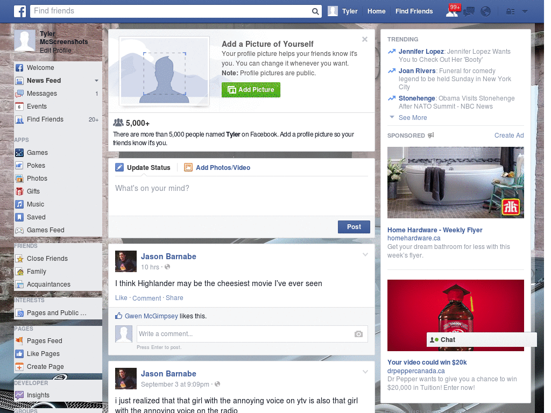The width and height of the screenshot is (551, 413).
Task: Click the 10 hrs timestamp
Action: click(150, 267)
